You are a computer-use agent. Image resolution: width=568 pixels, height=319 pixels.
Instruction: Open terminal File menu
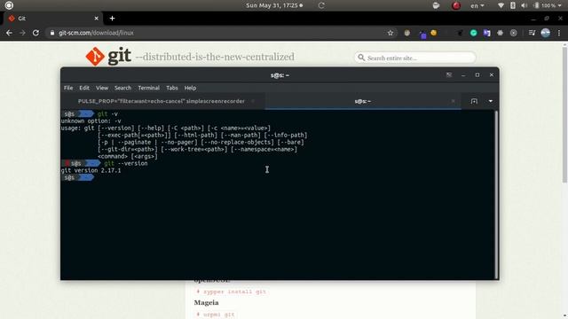pyautogui.click(x=68, y=88)
